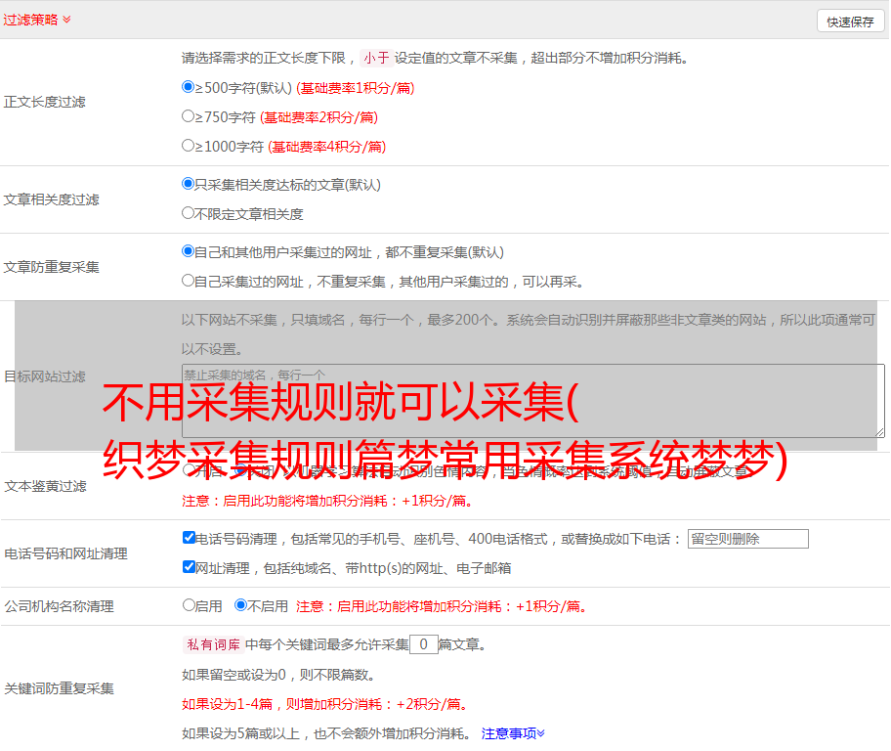Focus the 禁止采集的域名 textarea
Viewport: 891px width, 751px height.
click(533, 401)
